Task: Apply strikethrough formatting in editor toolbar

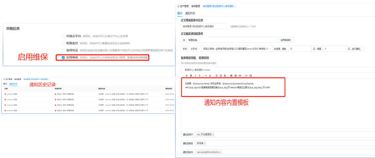Action: point(200,75)
